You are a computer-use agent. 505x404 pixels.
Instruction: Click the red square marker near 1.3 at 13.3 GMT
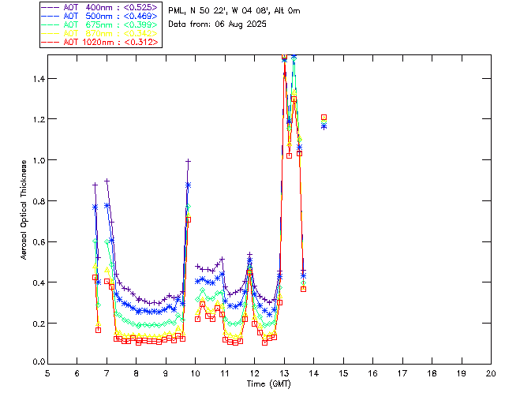point(294,99)
